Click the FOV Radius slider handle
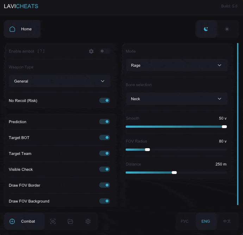This screenshot has width=243, height=235. coord(147,150)
